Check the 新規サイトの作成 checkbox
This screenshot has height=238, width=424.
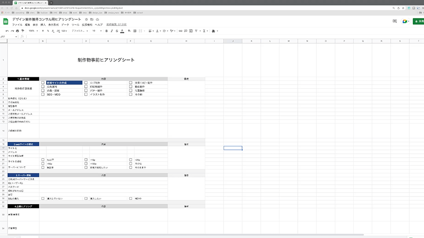pos(43,82)
